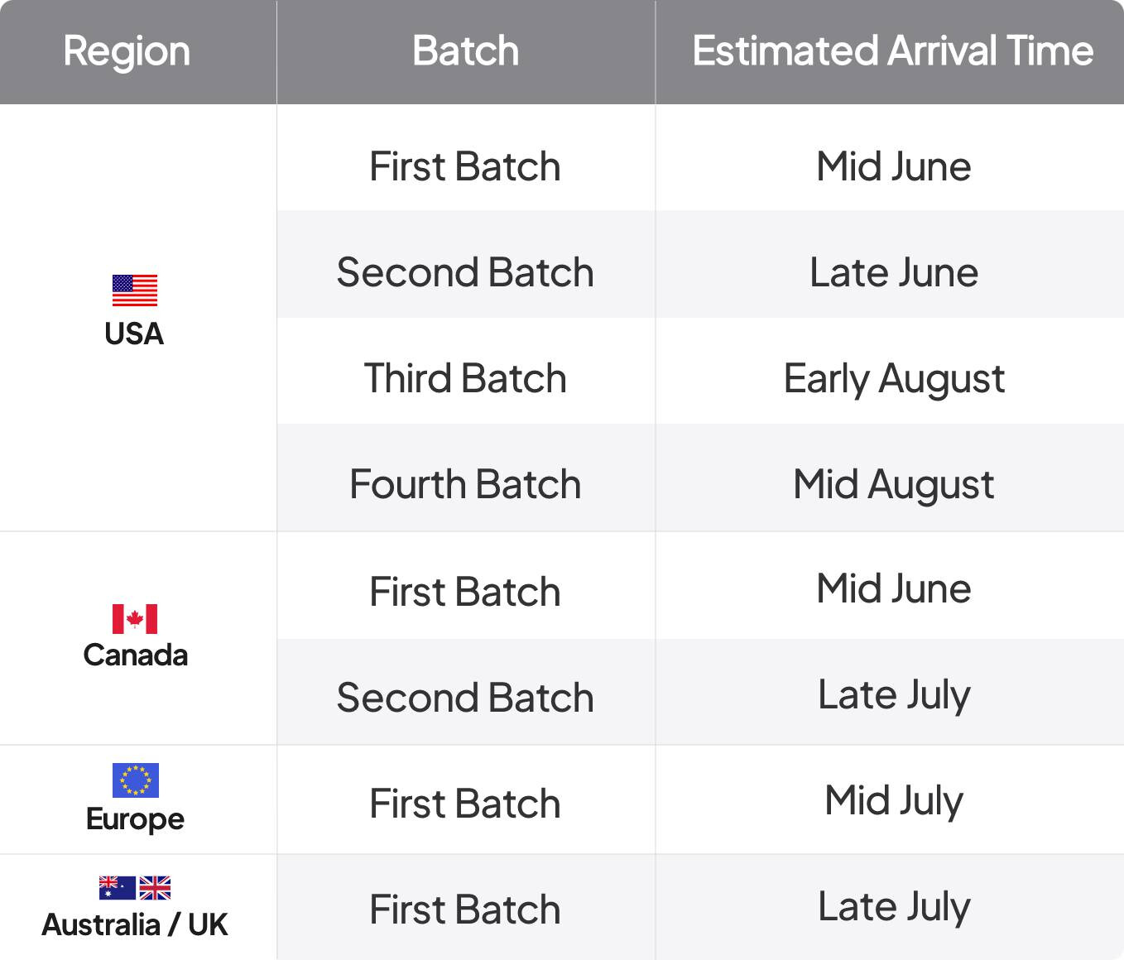Click the Australia flag icon
The height and width of the screenshot is (960, 1124).
pyautogui.click(x=117, y=888)
